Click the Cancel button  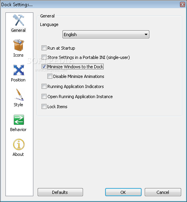pos(163,192)
